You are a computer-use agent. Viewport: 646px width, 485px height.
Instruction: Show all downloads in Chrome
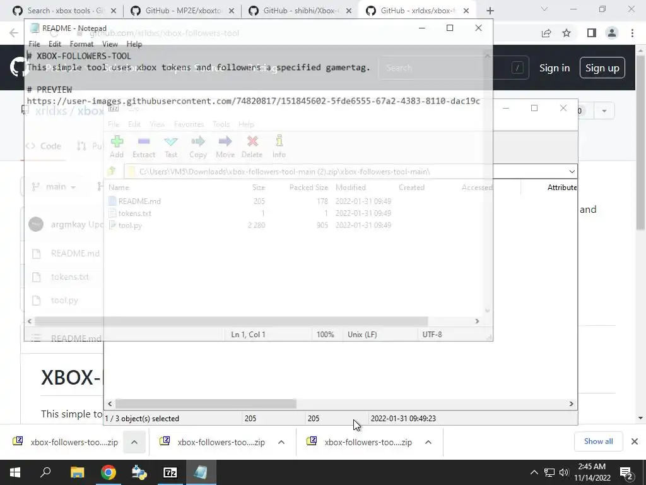click(598, 441)
